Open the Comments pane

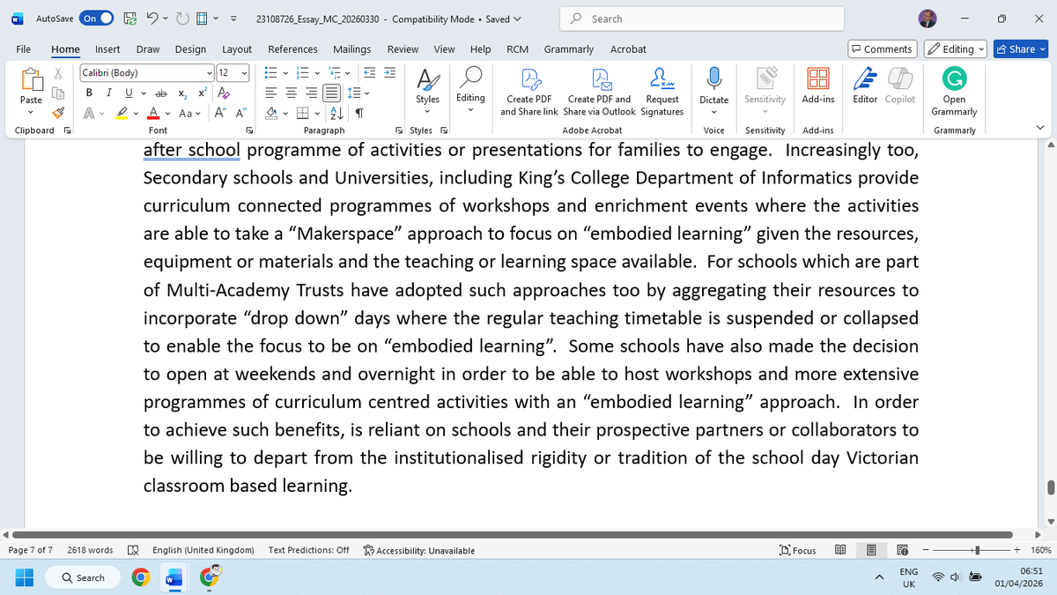882,49
